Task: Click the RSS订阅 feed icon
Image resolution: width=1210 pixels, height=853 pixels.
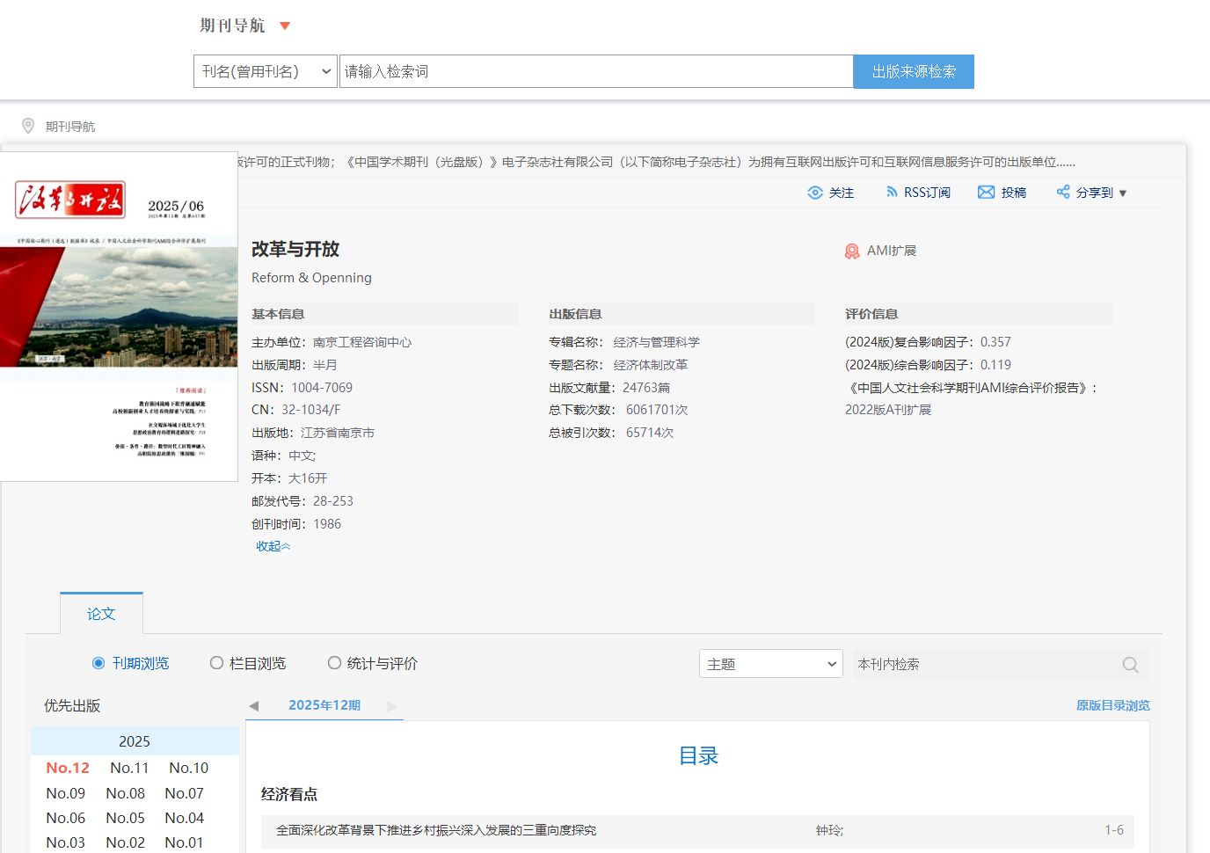Action: tap(892, 192)
